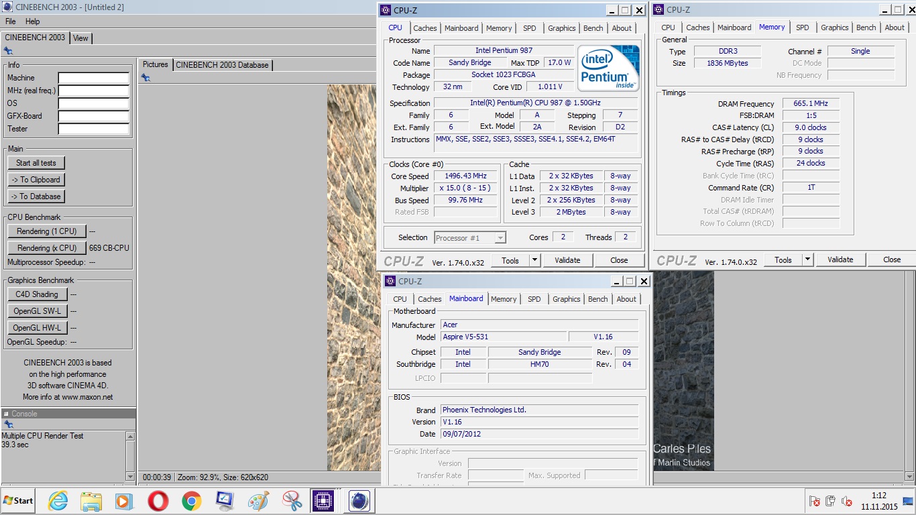Open the Start menu
916x515 pixels.
tap(18, 501)
